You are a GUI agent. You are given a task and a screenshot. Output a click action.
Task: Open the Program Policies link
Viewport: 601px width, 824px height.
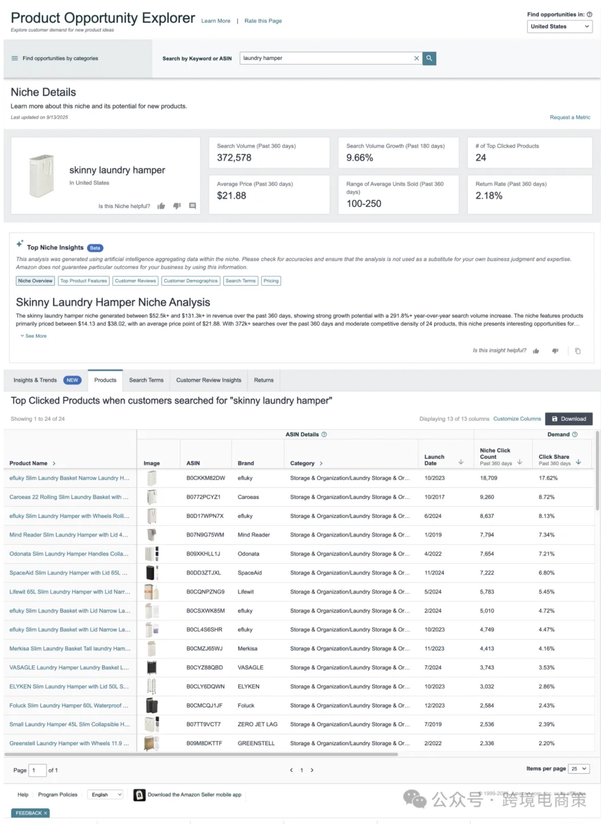[58, 795]
